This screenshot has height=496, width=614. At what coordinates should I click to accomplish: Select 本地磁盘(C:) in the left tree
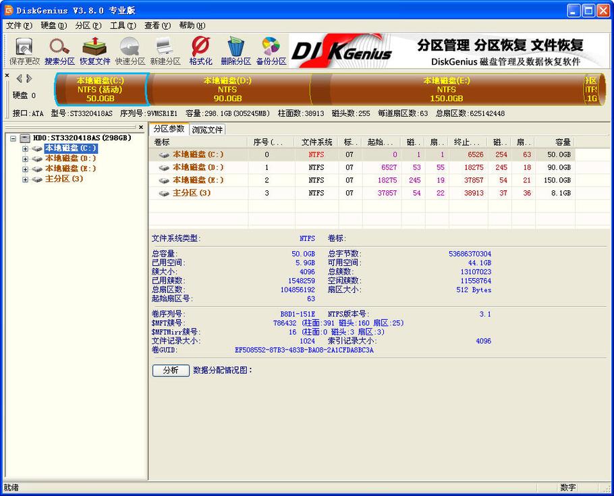click(x=70, y=148)
